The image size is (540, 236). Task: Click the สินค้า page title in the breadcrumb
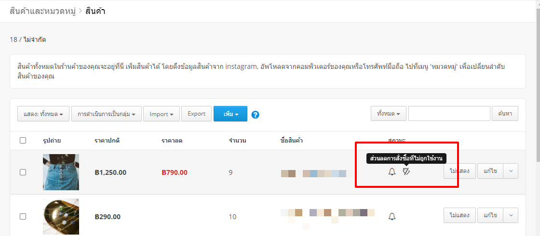point(95,11)
